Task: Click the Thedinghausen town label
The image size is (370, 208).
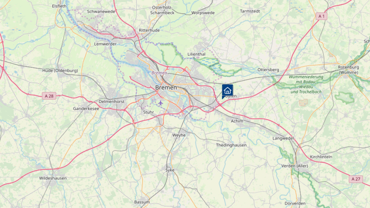Action: [231, 145]
